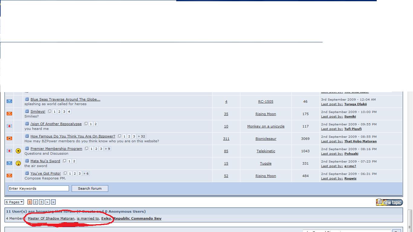The height and width of the screenshot is (232, 413).
Task: Click the multi-page icon beside How Famous topic title
Action: [119, 136]
